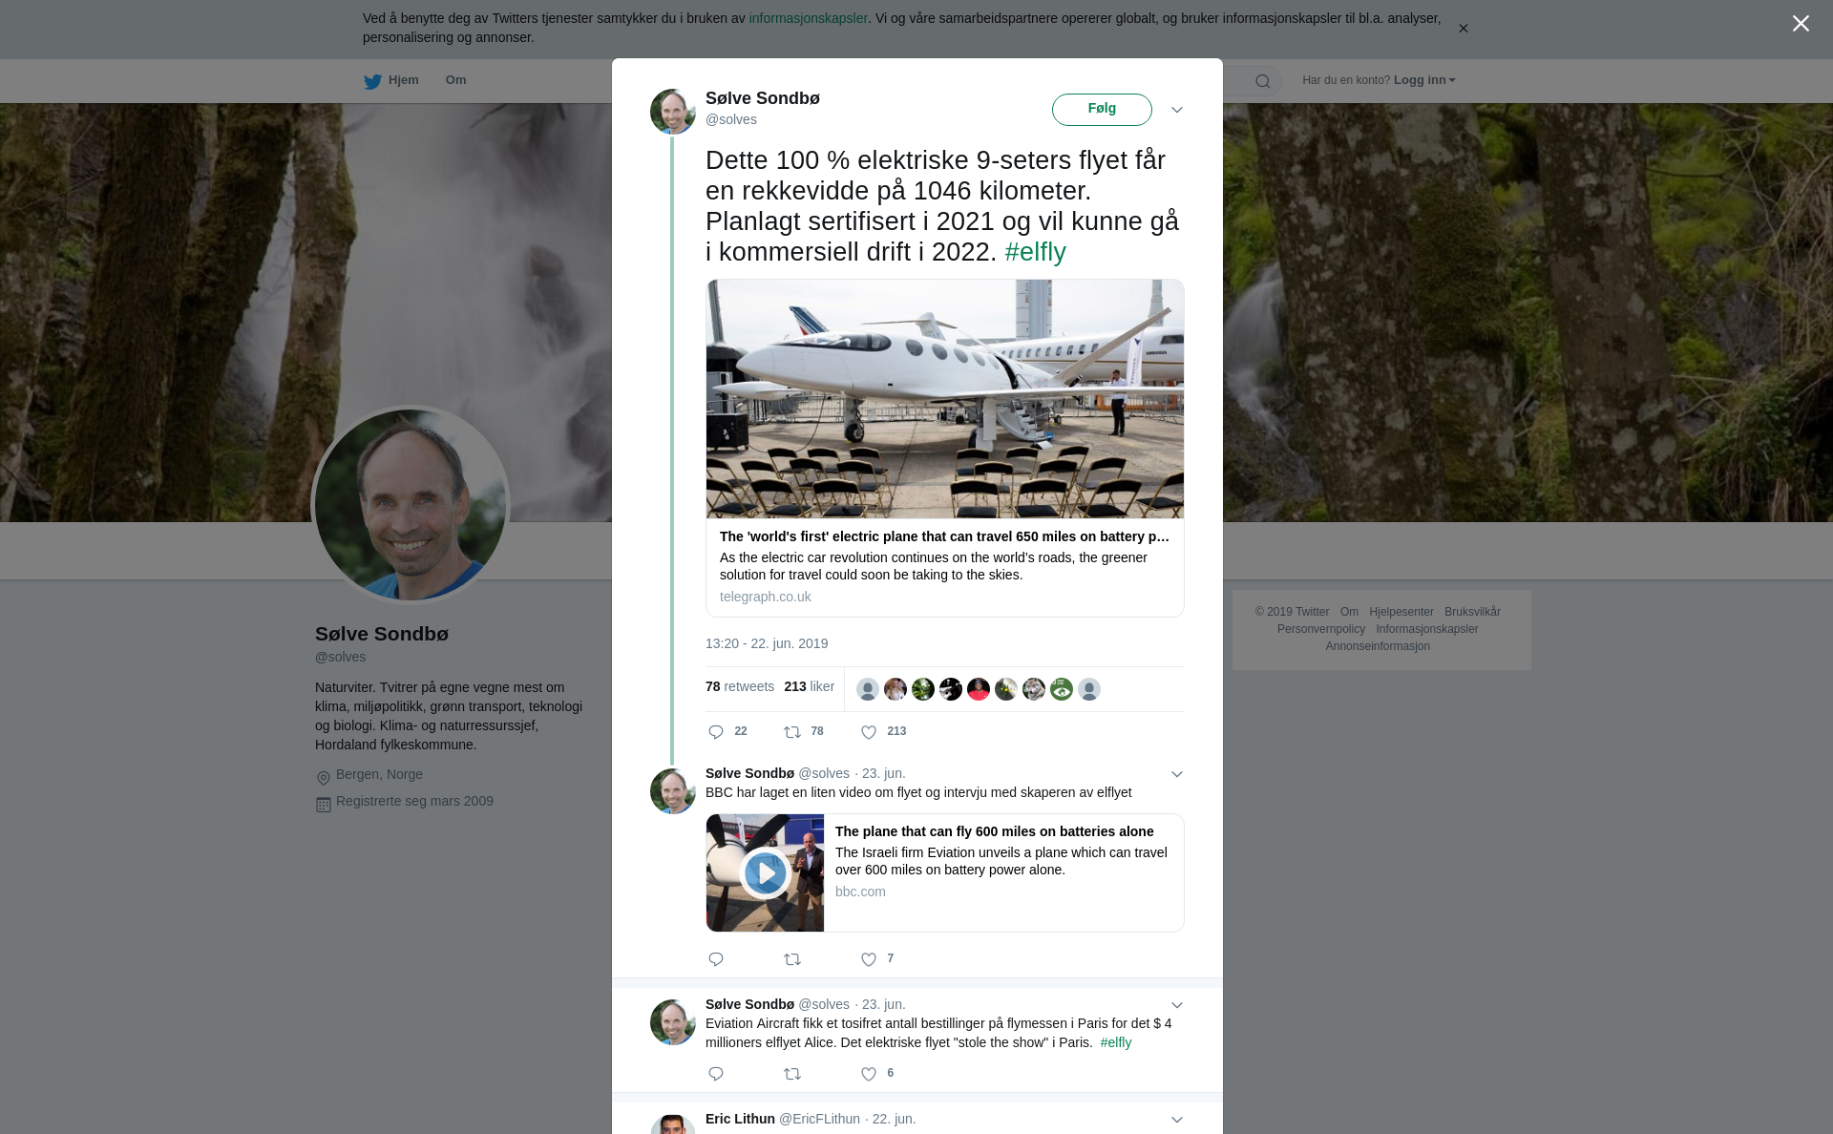Click the search magnifier icon
This screenshot has width=1833, height=1134.
coord(1263,81)
